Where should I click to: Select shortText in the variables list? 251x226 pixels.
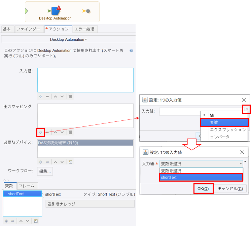[23, 194]
